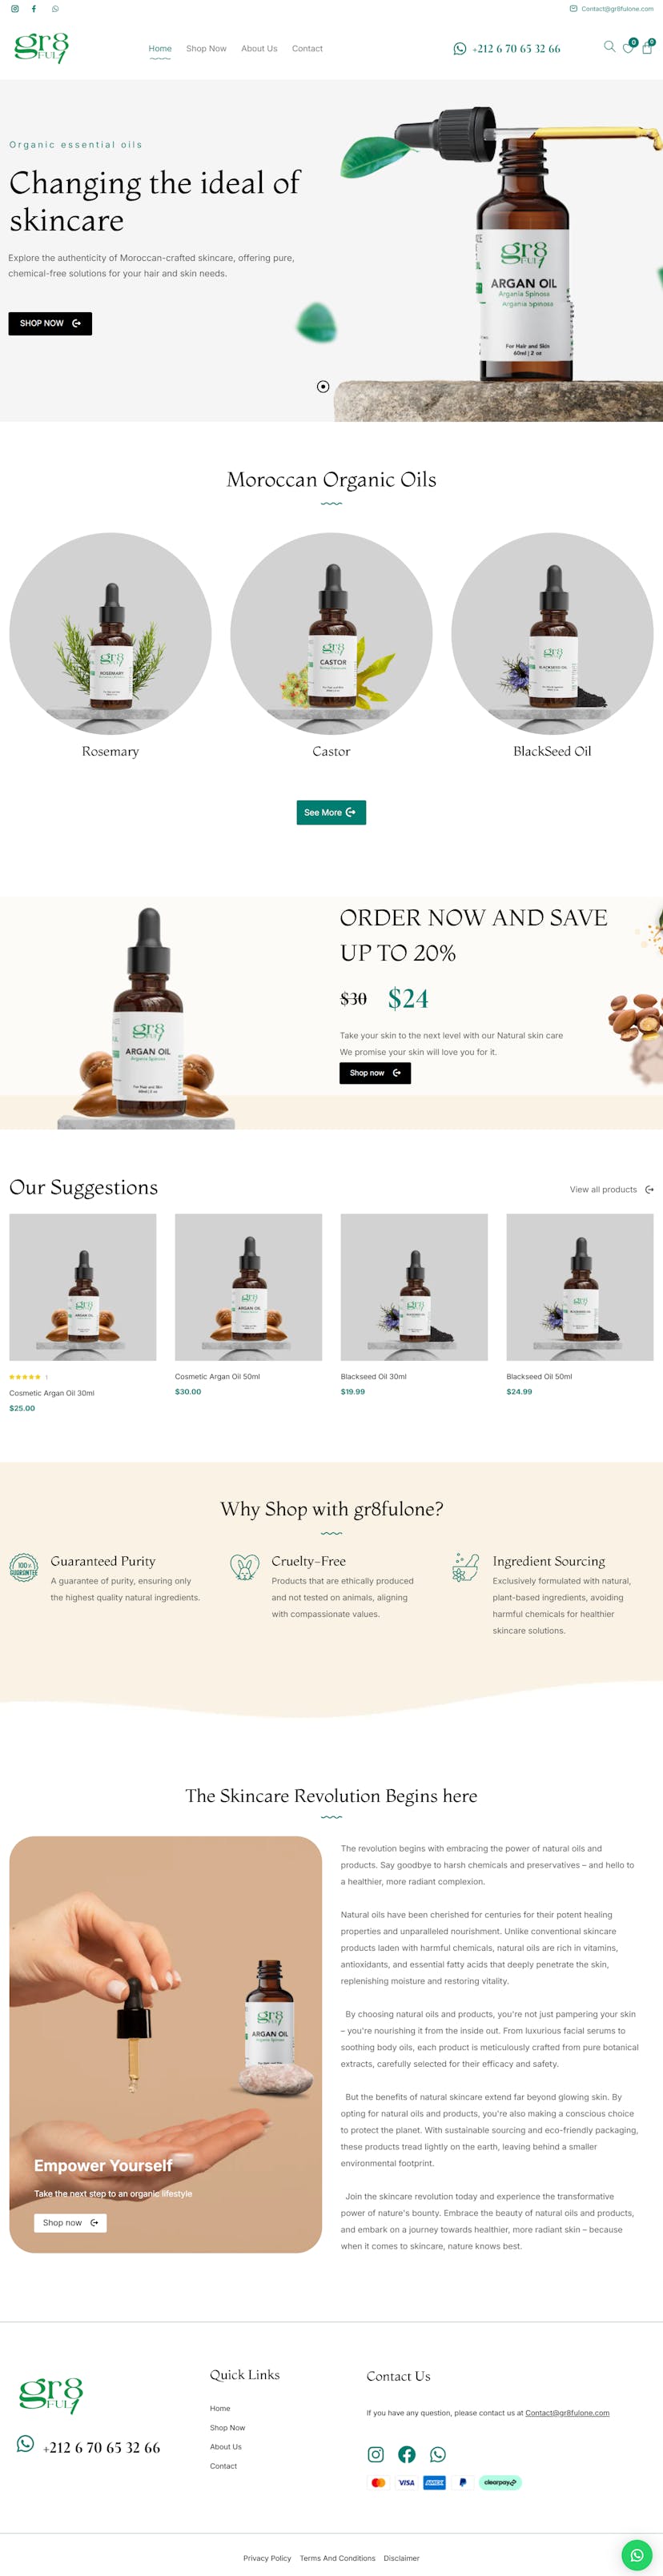Open the Rosemary oil category image
Screen dimensions: 663x2576
tap(110, 633)
